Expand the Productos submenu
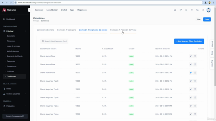This screenshot has width=216, height=121. click(x=15, y=106)
